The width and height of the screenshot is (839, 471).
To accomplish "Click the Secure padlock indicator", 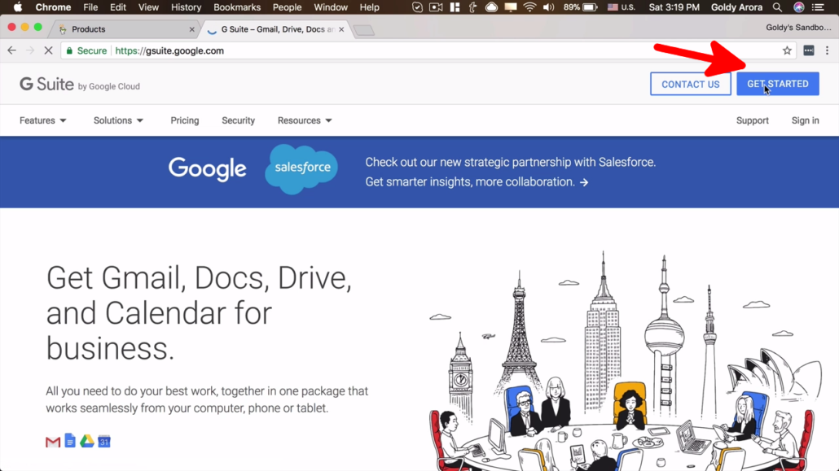I will [86, 50].
